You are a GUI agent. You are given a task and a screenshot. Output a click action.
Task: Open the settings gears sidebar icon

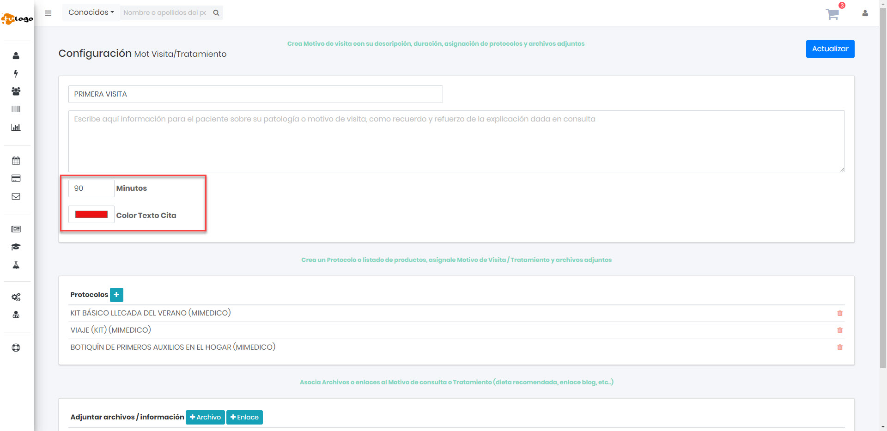16,297
